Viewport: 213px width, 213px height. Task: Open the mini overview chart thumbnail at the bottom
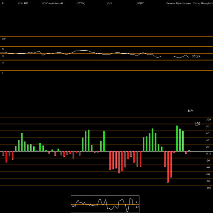pos(105,204)
